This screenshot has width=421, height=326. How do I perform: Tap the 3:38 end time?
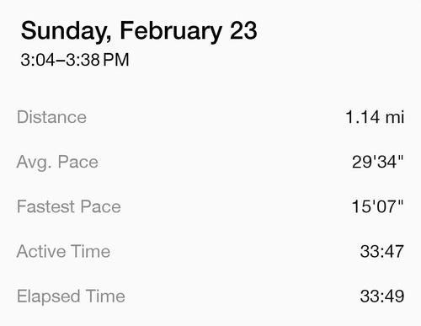point(83,60)
